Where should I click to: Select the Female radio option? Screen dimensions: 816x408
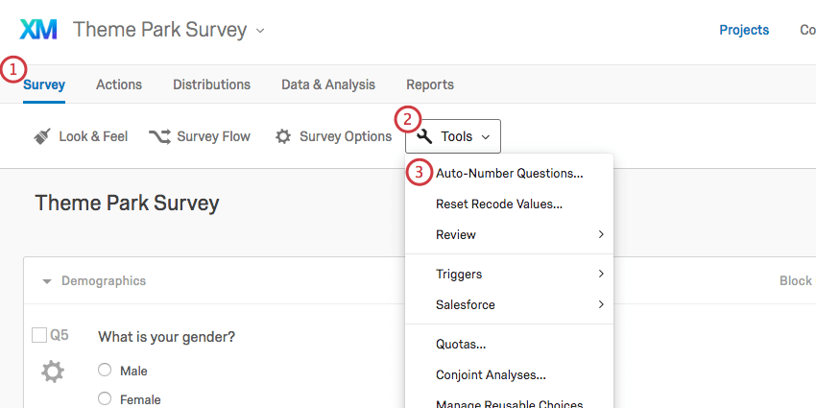pyautogui.click(x=105, y=399)
